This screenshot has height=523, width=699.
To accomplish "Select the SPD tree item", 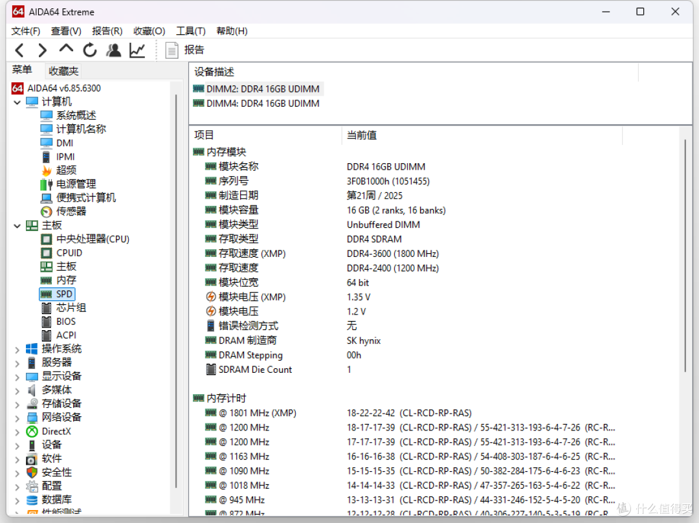I will tap(57, 294).
